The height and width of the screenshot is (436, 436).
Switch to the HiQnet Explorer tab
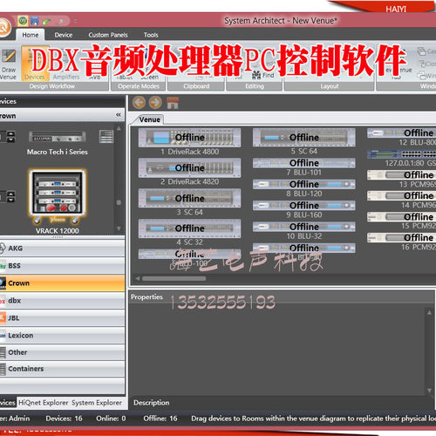coord(44,403)
